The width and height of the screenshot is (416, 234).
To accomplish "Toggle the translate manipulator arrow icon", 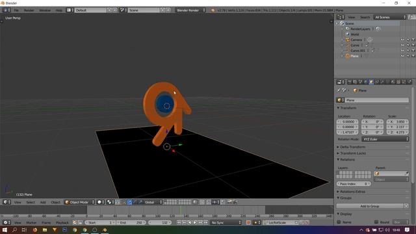I will click(130, 202).
